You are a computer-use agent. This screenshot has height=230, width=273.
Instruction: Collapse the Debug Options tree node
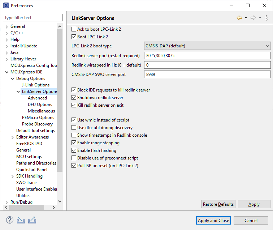13,78
